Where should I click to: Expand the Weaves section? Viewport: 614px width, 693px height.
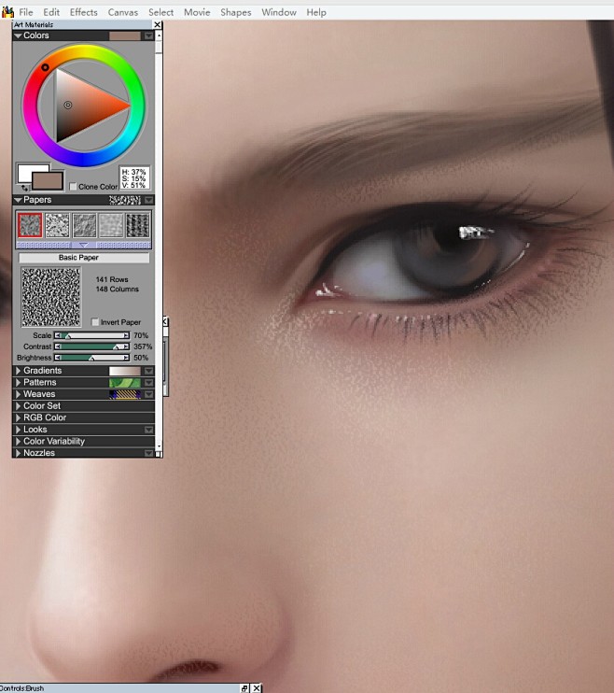tap(18, 394)
